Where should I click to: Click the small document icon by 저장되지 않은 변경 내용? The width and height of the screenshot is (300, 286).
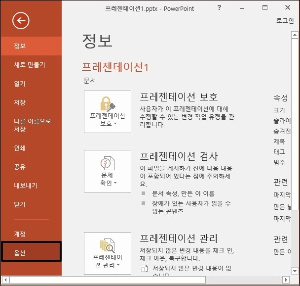coord(144,268)
